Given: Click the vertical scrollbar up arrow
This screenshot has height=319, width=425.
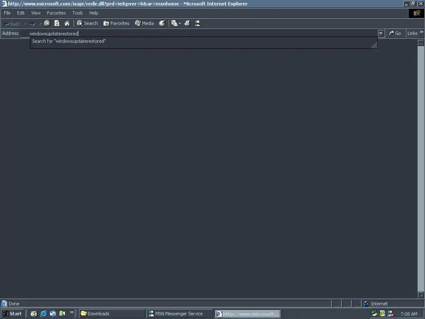Looking at the screenshot, I should tap(421, 43).
